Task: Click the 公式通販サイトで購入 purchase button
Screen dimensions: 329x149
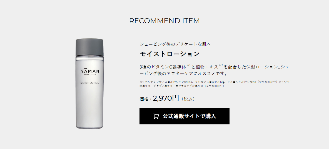Action: pyautogui.click(x=185, y=116)
